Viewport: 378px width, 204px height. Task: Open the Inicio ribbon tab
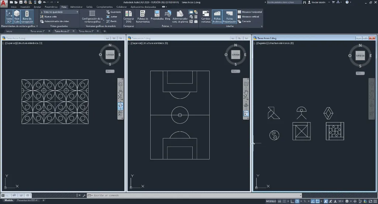[x=14, y=7]
